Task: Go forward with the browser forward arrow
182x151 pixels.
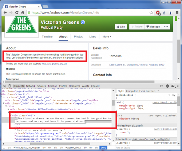Action: point(11,12)
